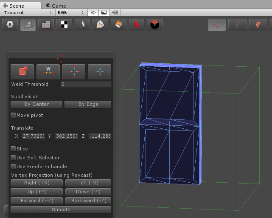Open the checkerboard UV tool
This screenshot has height=218, width=272.
click(x=64, y=25)
